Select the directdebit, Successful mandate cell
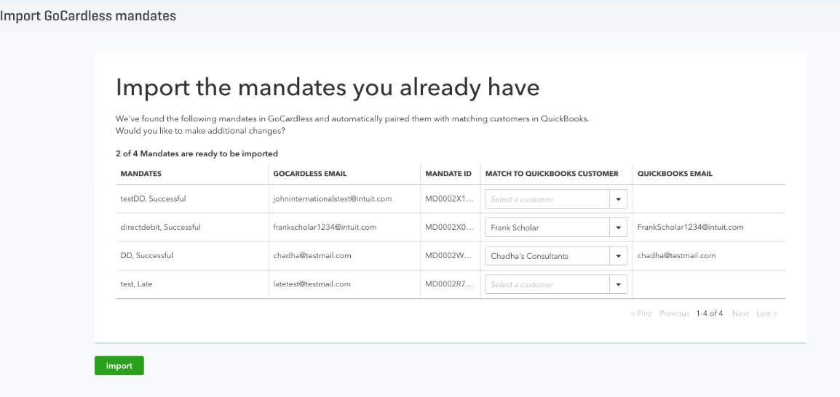 (x=161, y=227)
